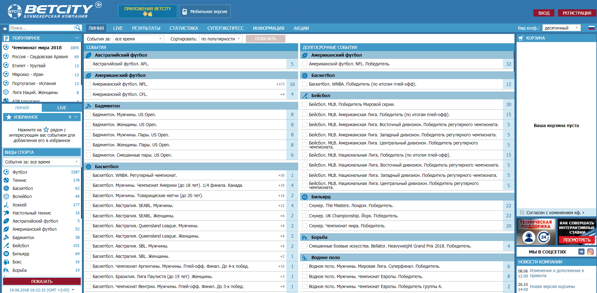597x293 pixels.
Task: Click the football icon in sports list
Action: tap(6, 172)
